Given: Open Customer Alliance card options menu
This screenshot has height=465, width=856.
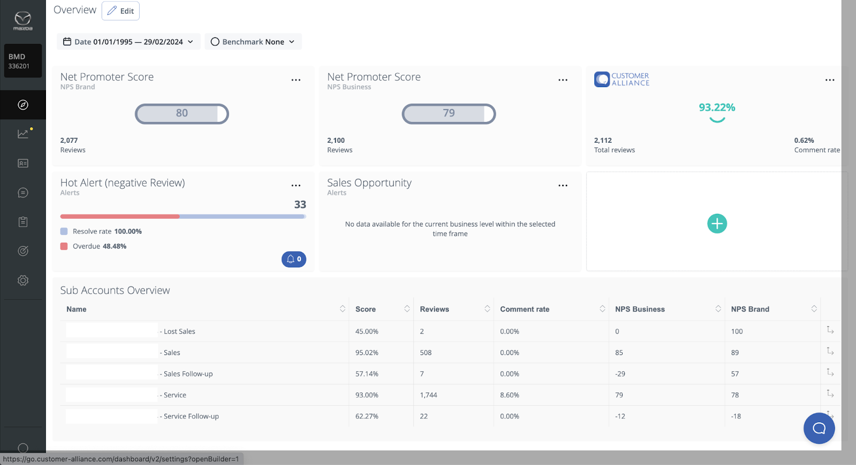Looking at the screenshot, I should (830, 80).
